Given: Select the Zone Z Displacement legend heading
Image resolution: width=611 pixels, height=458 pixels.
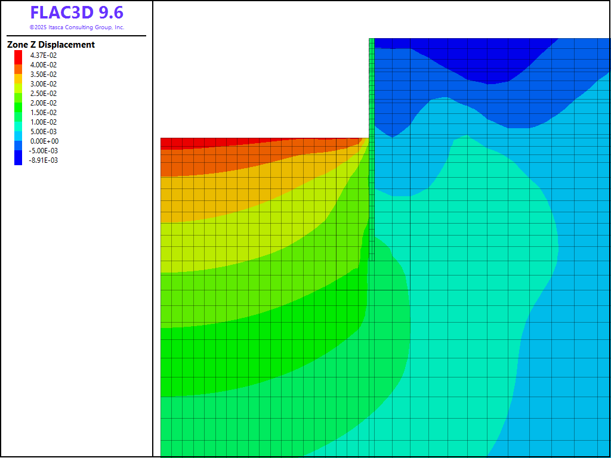Looking at the screenshot, I should point(51,45).
